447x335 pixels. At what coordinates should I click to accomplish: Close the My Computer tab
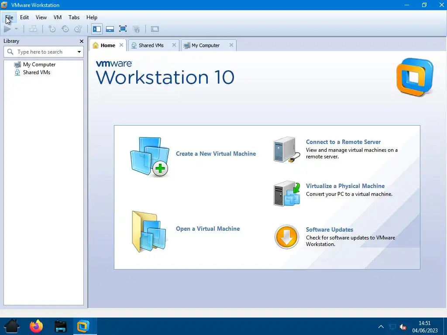coord(231,45)
